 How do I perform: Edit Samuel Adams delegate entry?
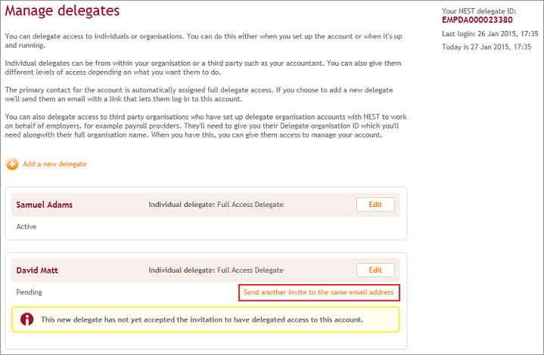pyautogui.click(x=375, y=205)
